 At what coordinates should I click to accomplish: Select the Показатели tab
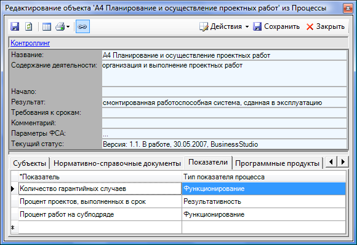(208, 162)
